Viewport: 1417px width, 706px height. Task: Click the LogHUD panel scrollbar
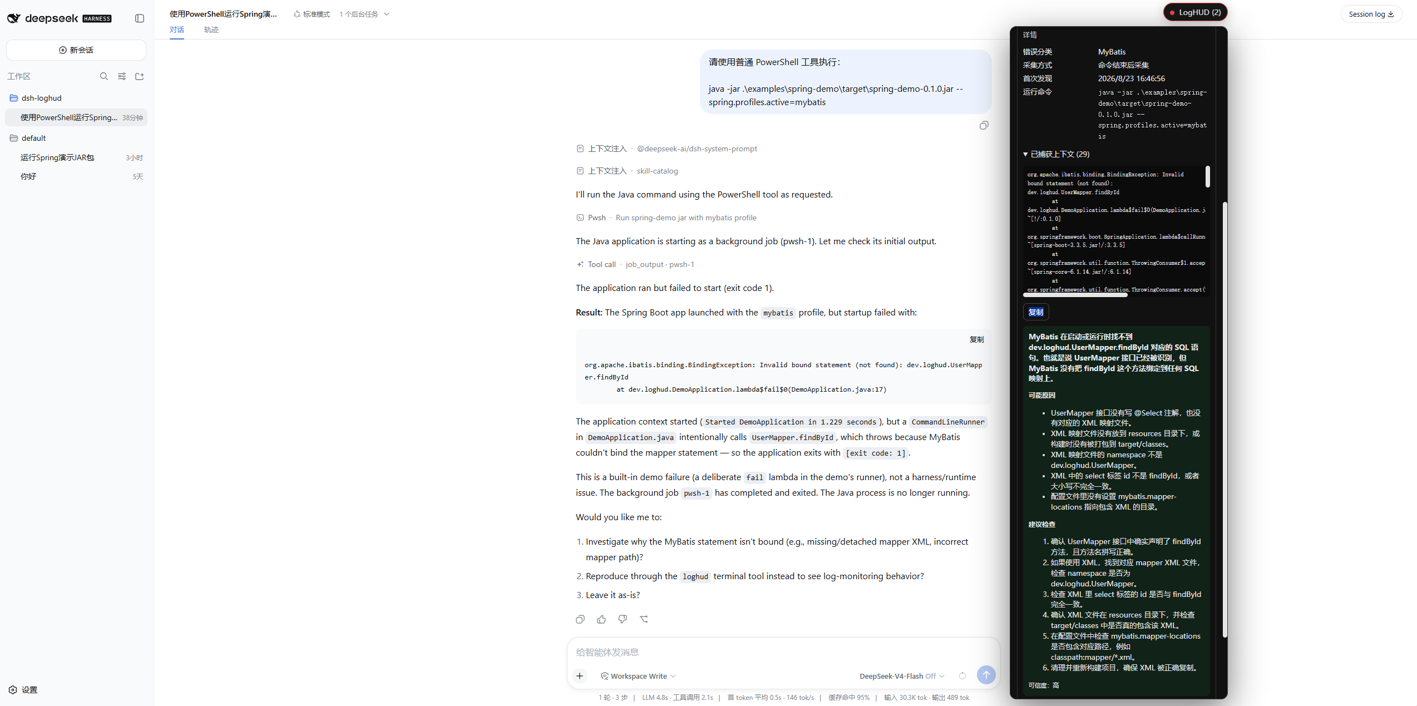(1225, 419)
